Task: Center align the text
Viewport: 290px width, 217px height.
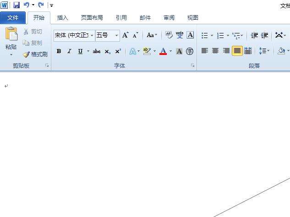Action: pyautogui.click(x=215, y=51)
